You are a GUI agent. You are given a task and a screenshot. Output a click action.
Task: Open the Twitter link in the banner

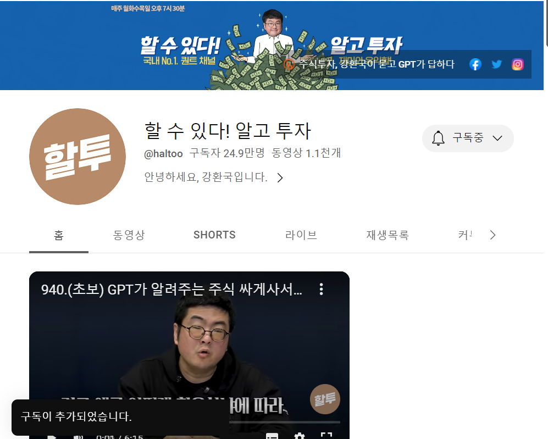tap(496, 64)
